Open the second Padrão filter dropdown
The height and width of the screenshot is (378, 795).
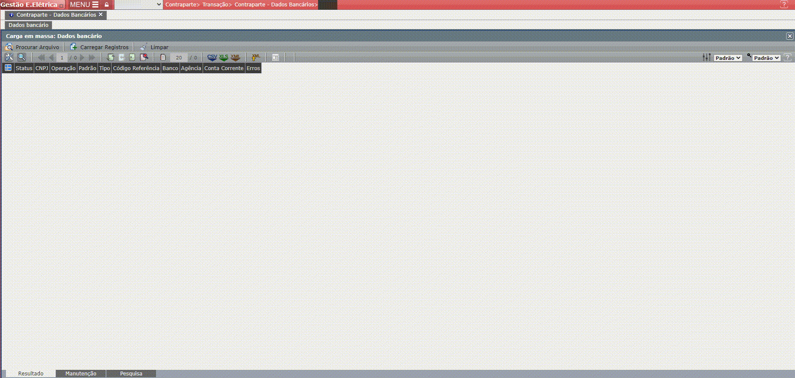tap(766, 58)
